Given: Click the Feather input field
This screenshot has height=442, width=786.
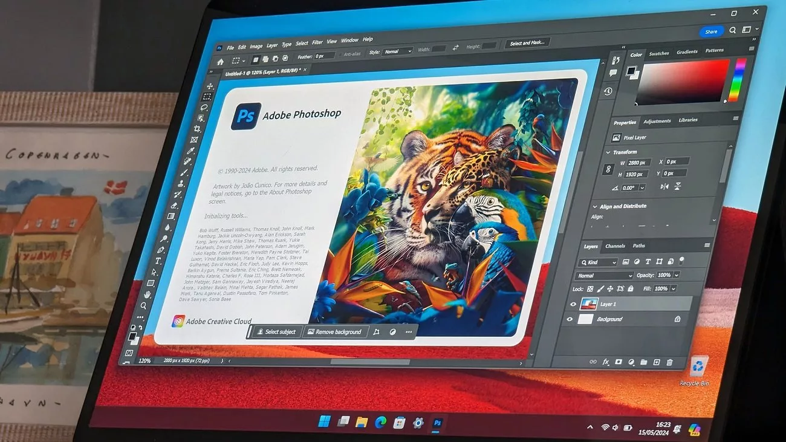Looking at the screenshot, I should pos(325,56).
